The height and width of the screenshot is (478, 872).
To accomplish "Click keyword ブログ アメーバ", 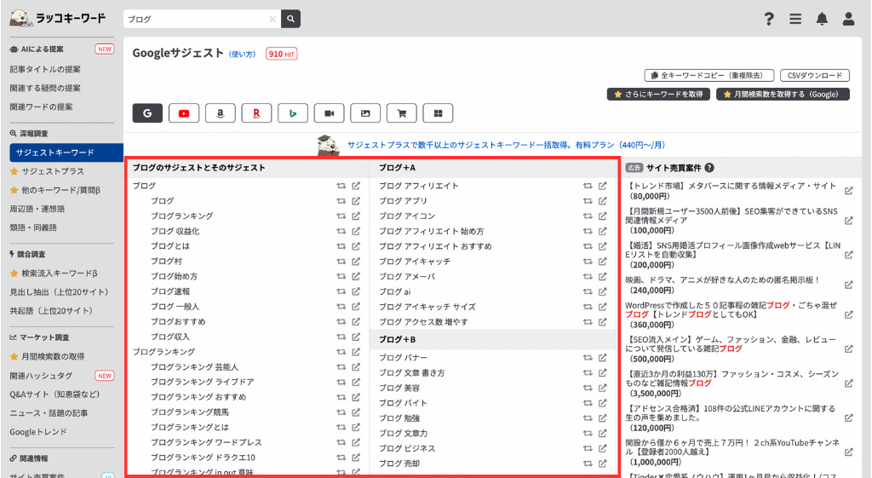I will tap(407, 277).
